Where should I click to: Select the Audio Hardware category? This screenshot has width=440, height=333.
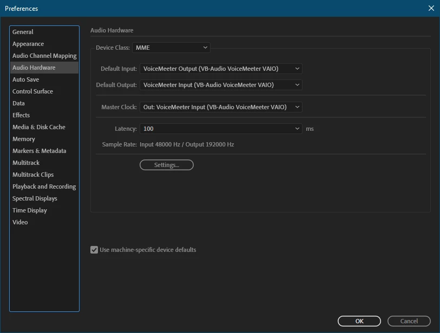coord(44,68)
